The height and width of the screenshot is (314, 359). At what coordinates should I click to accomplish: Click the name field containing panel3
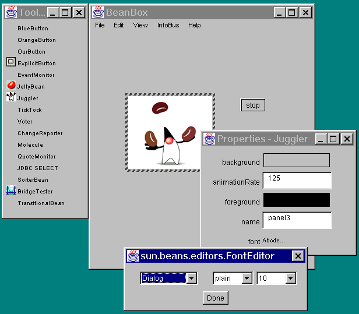tap(297, 220)
